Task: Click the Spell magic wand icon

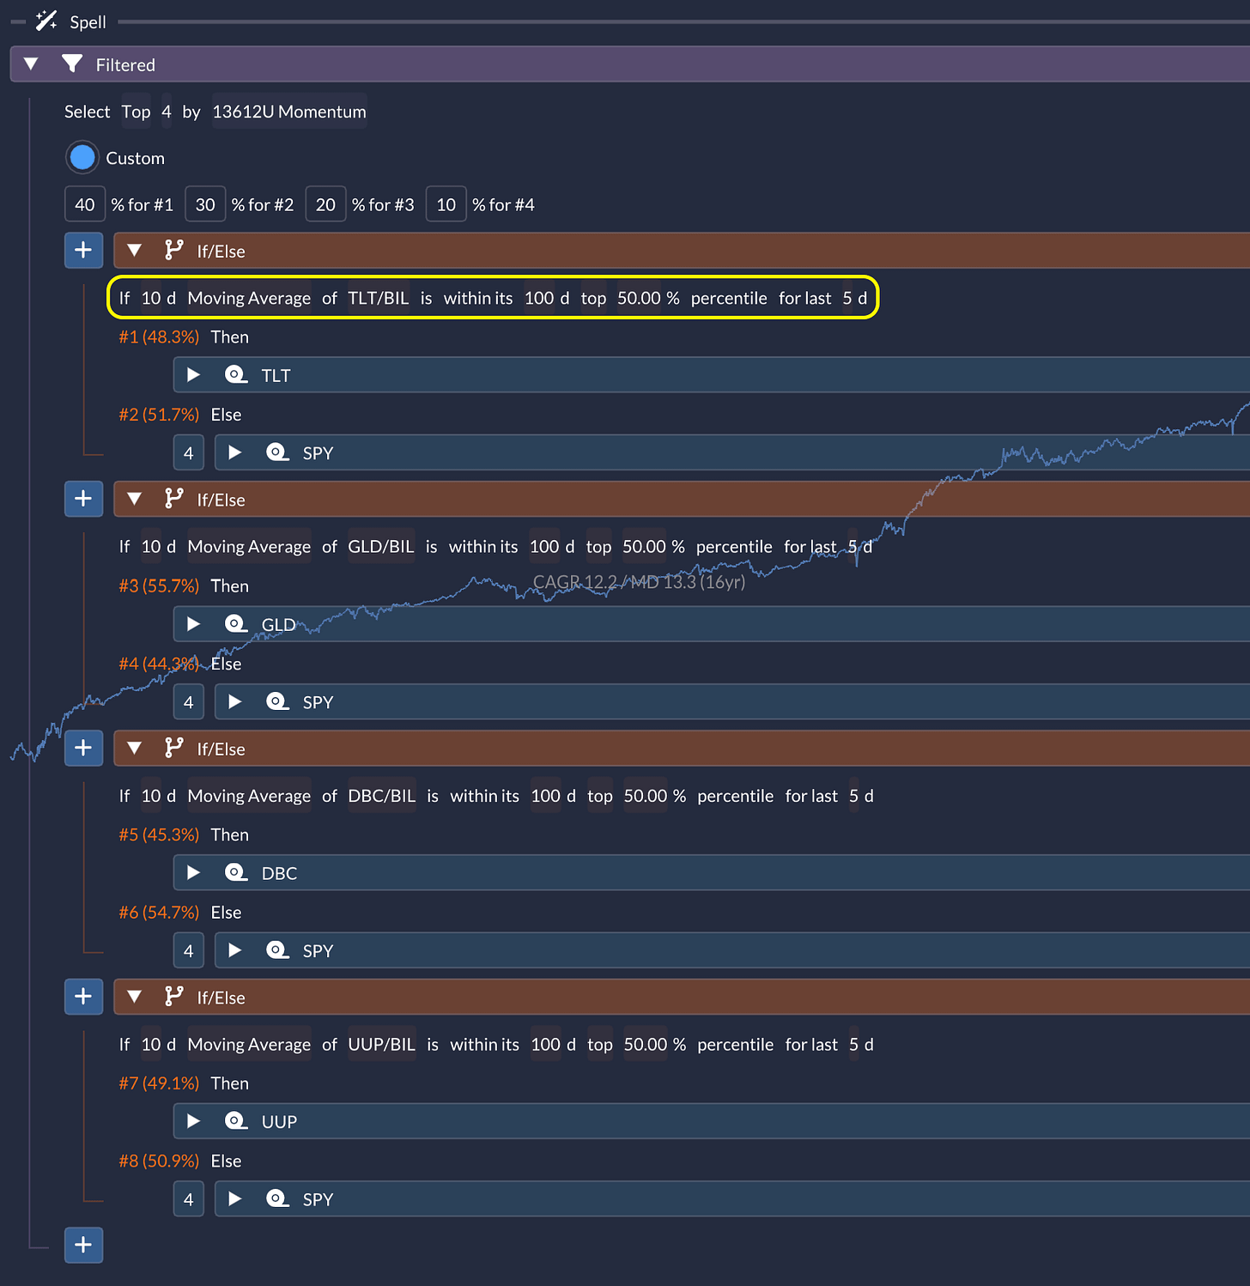Action: click(x=46, y=21)
